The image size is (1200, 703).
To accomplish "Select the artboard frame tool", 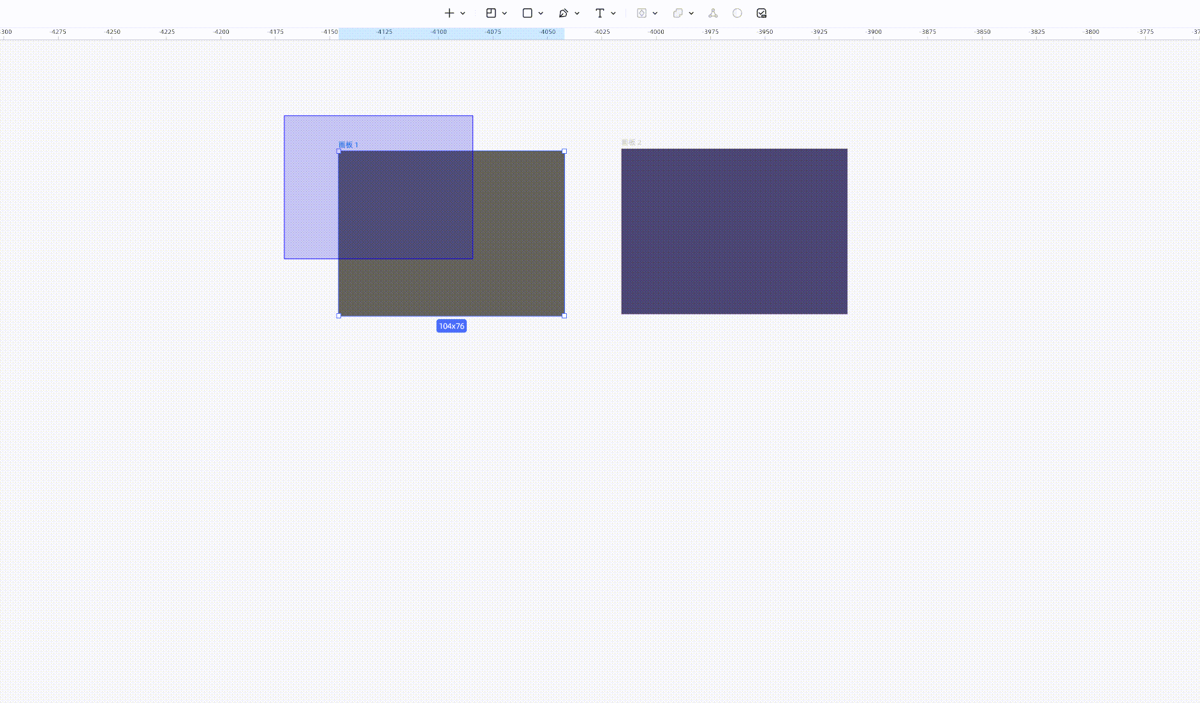I will pyautogui.click(x=491, y=13).
